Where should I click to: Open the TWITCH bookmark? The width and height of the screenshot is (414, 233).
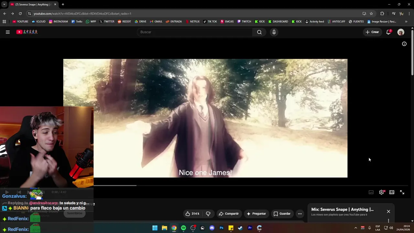click(244, 22)
